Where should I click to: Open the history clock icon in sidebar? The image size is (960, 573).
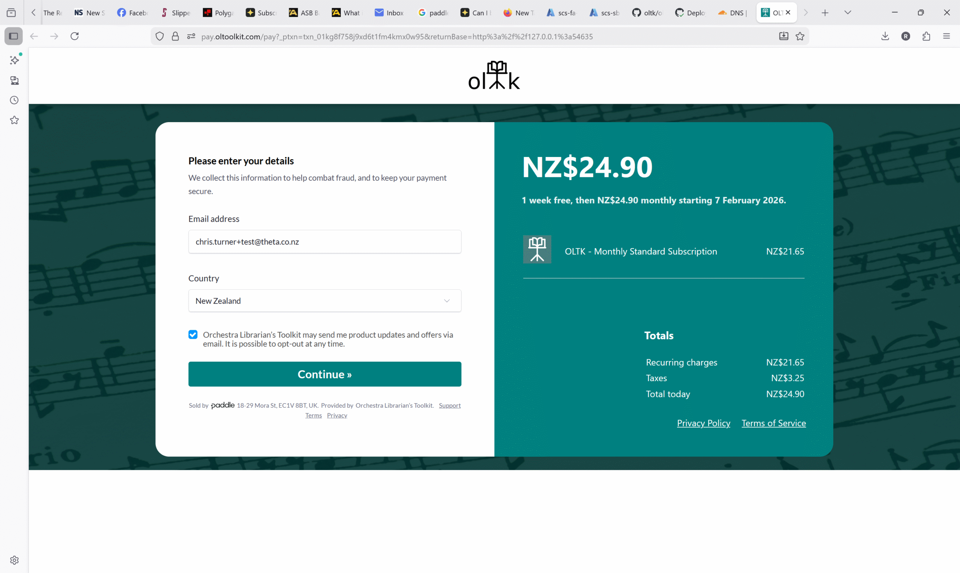click(14, 100)
